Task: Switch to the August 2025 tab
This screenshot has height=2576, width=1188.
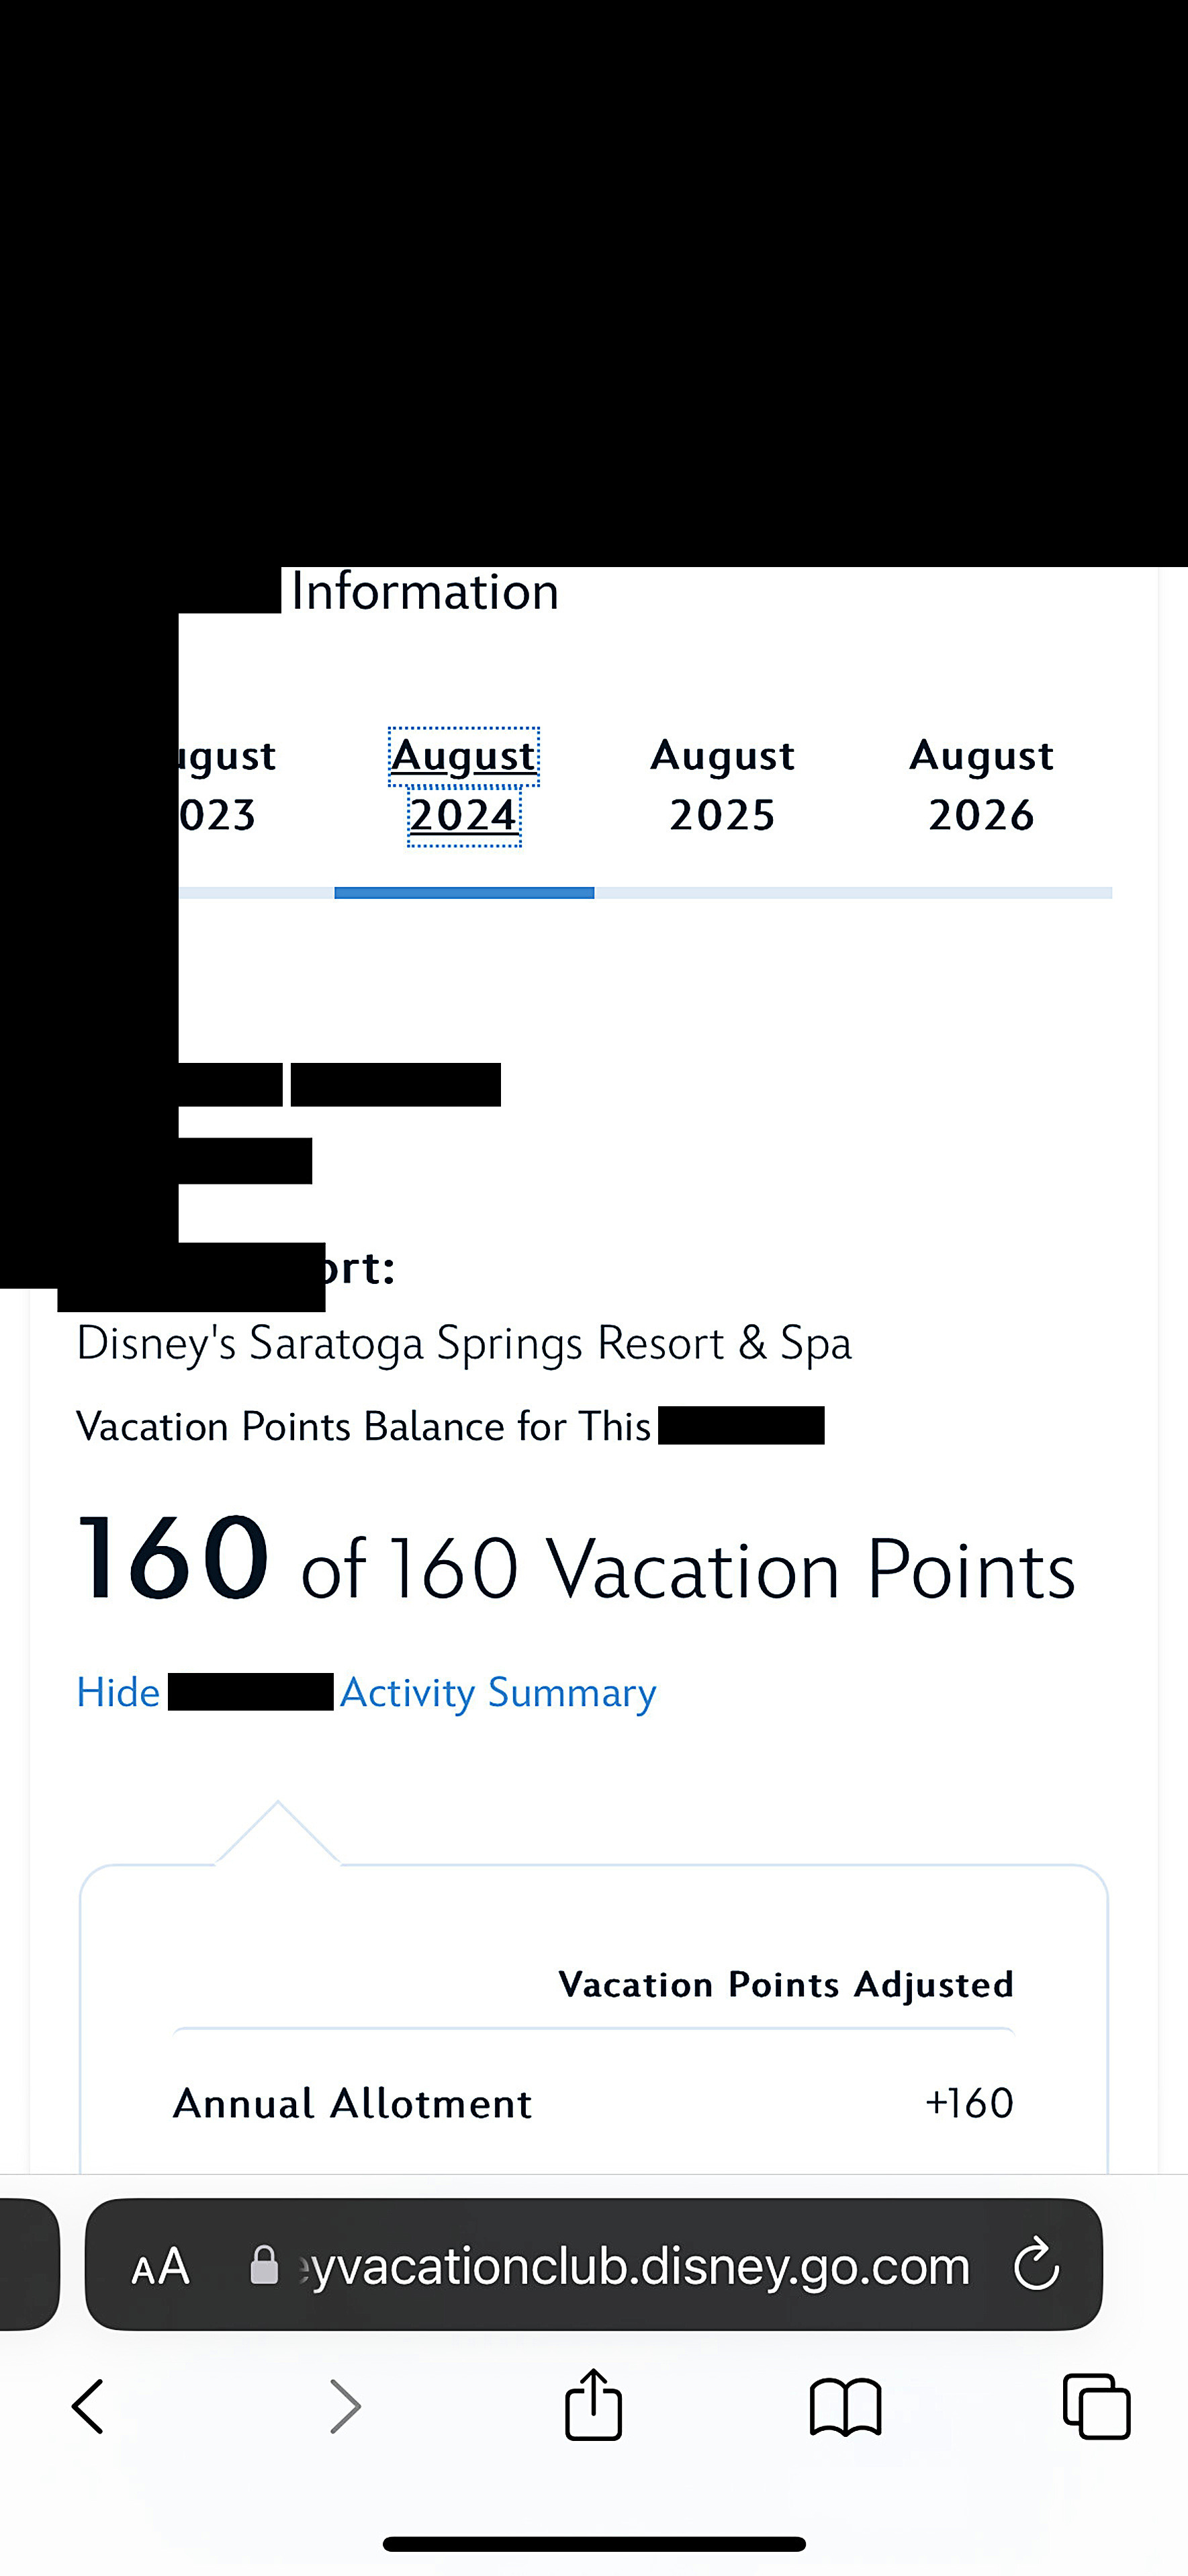Action: tap(723, 786)
